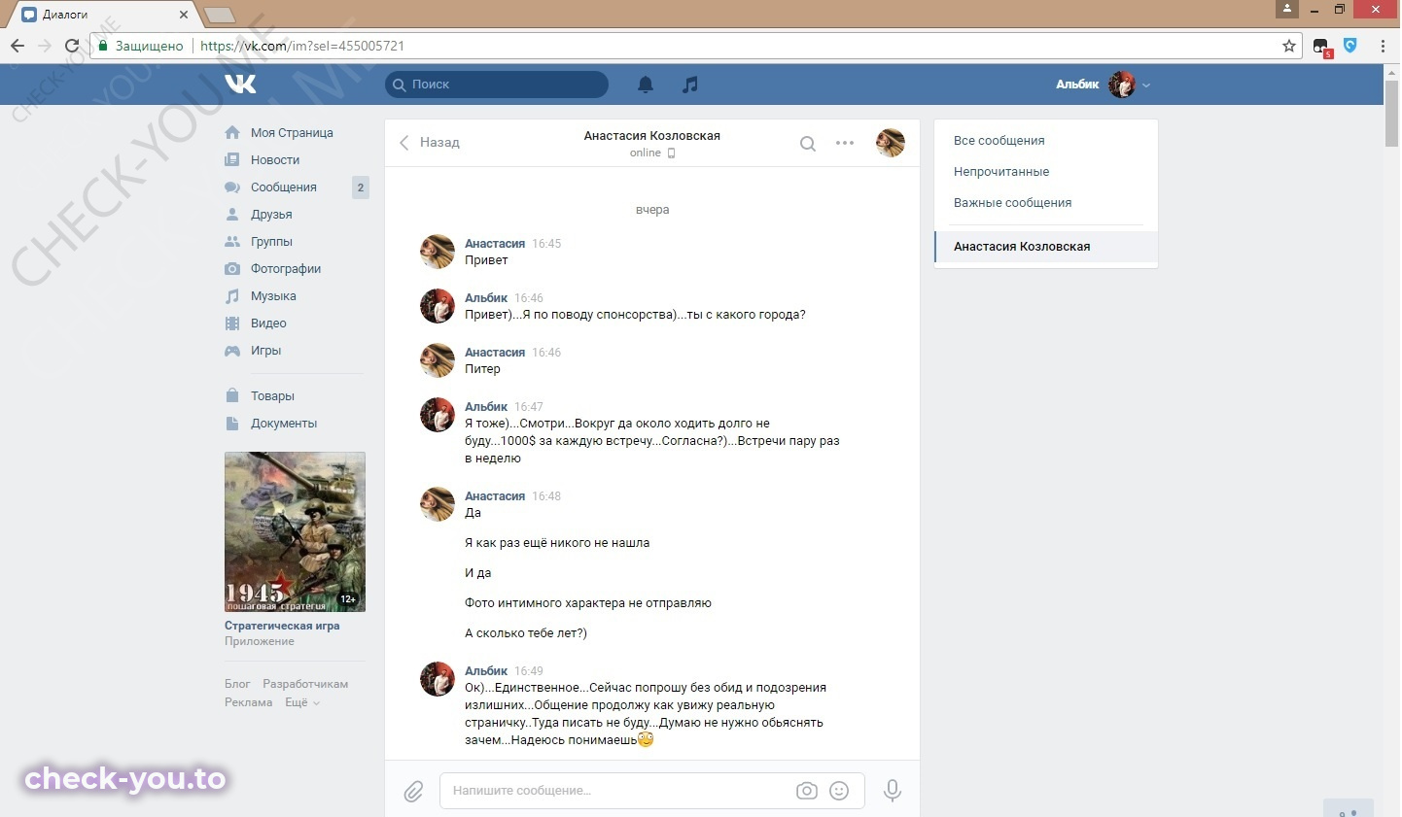Show Все сообщения
Viewport: 1402px width, 817px height.
[x=999, y=141]
